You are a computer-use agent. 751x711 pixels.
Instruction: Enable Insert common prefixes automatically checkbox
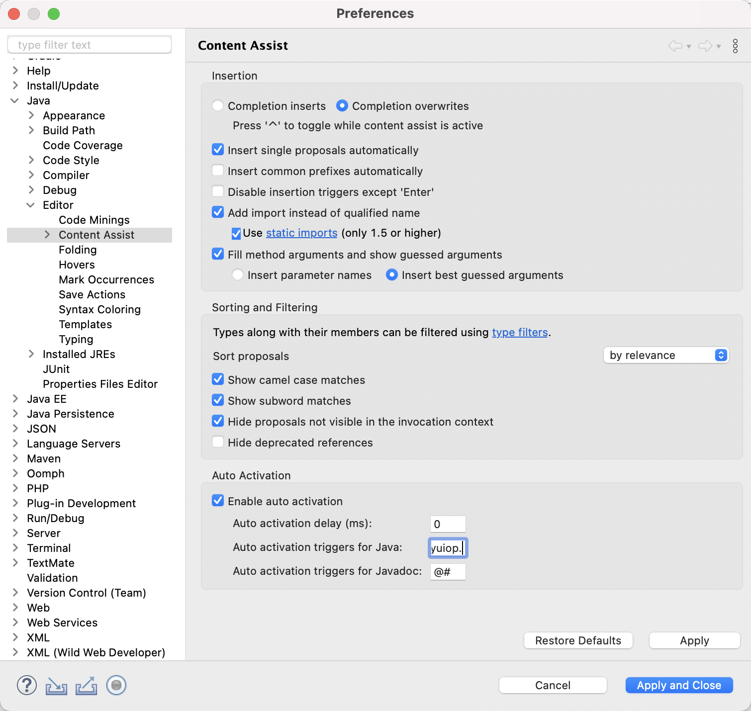click(218, 171)
